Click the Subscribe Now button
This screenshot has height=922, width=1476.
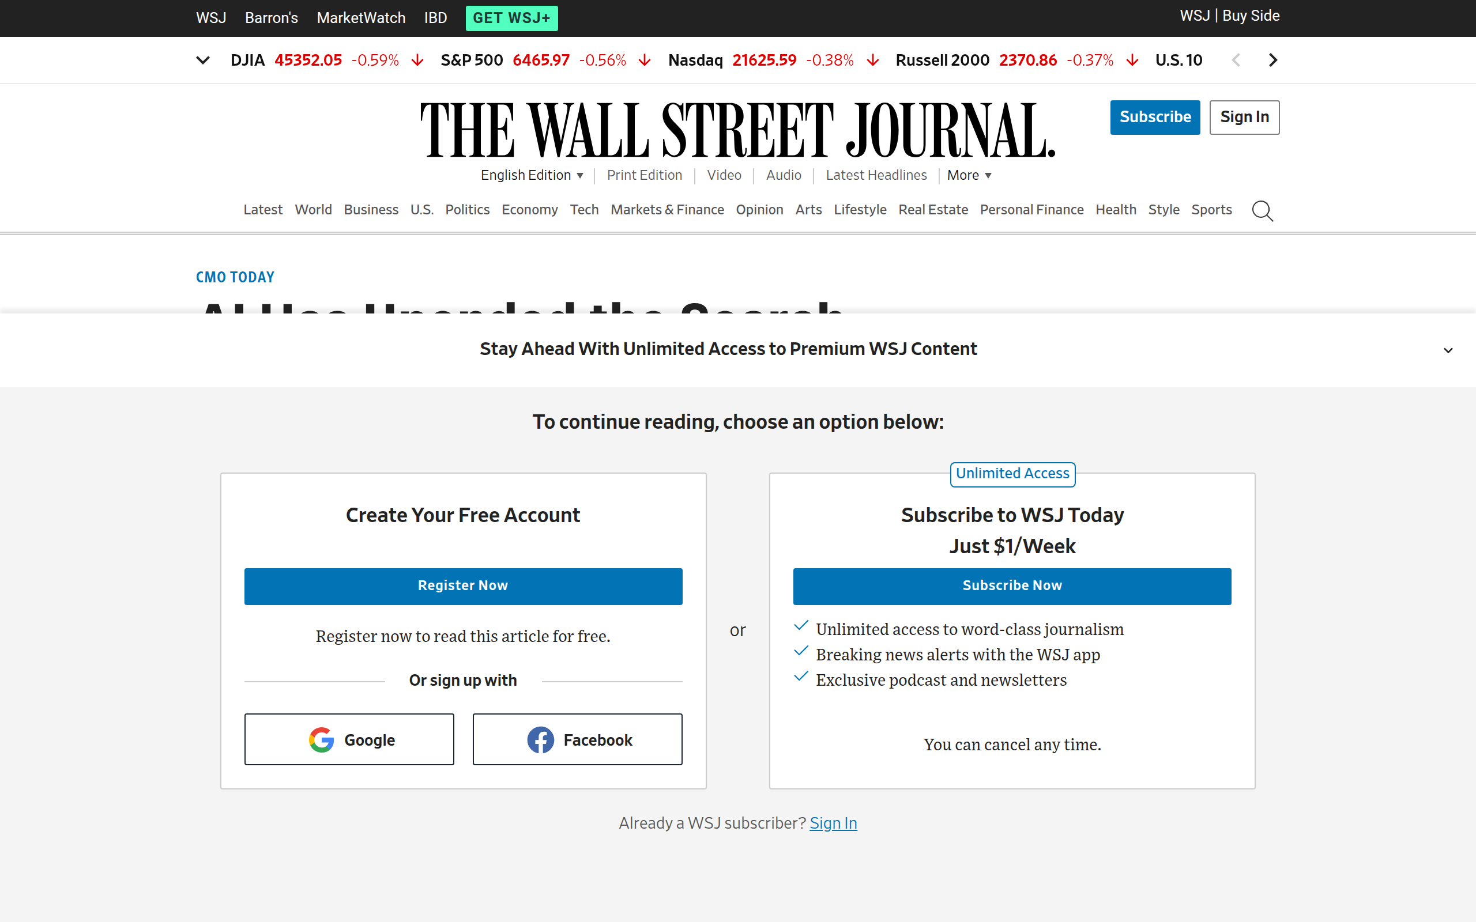pyautogui.click(x=1012, y=586)
